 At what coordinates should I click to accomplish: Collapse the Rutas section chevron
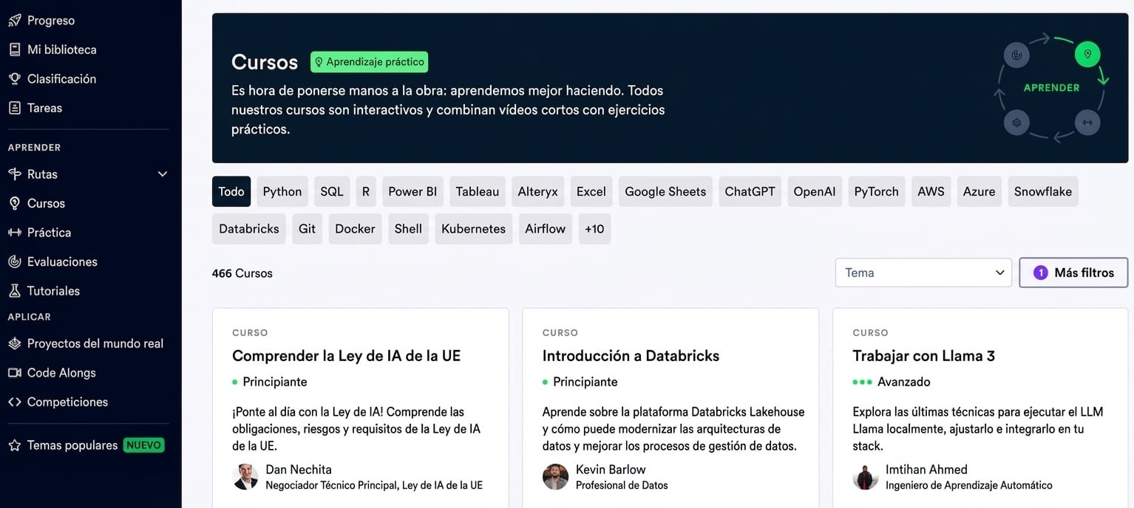[162, 174]
